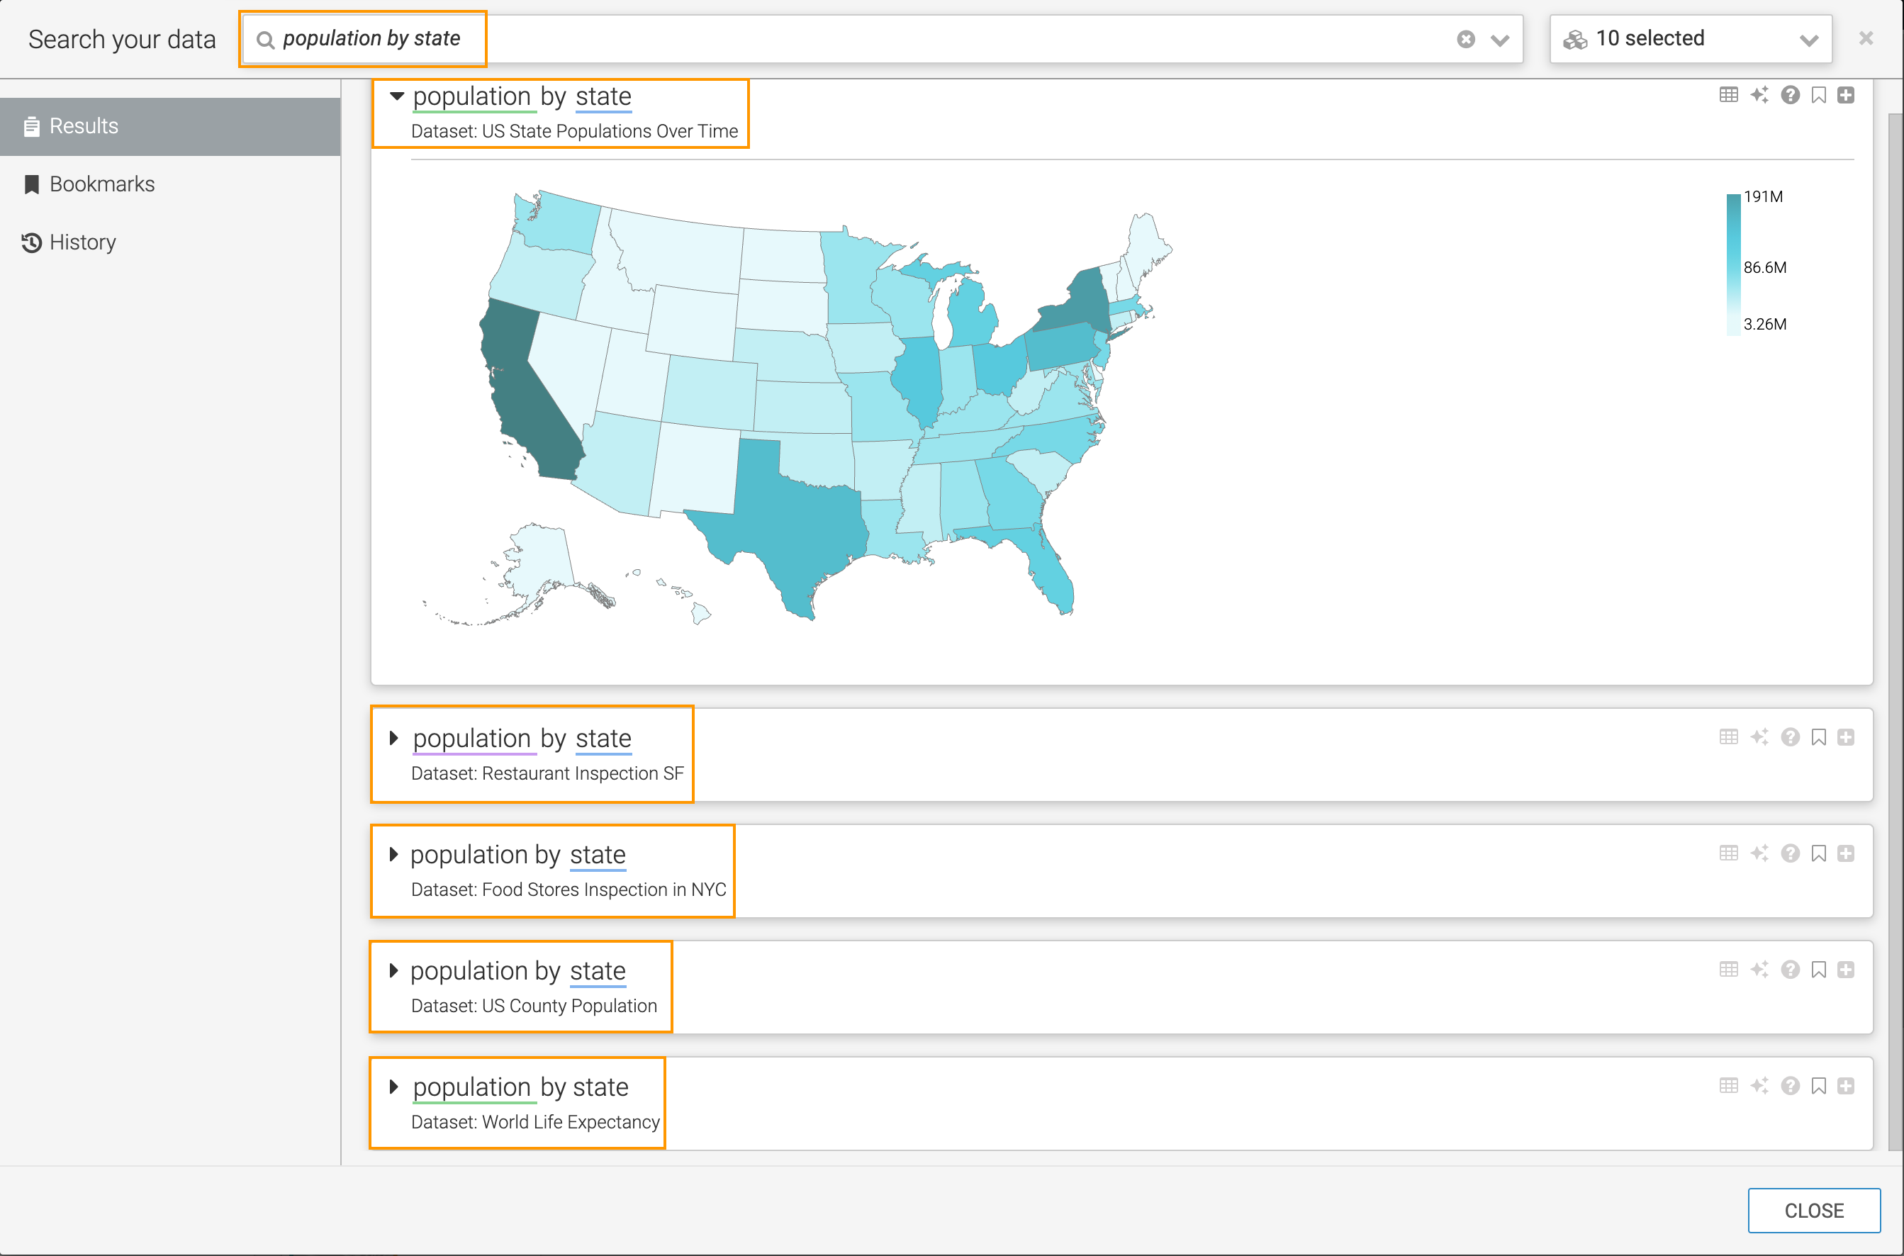Open the 10 selected datasets dropdown
Viewport: 1904px width, 1256px height.
(x=1690, y=39)
